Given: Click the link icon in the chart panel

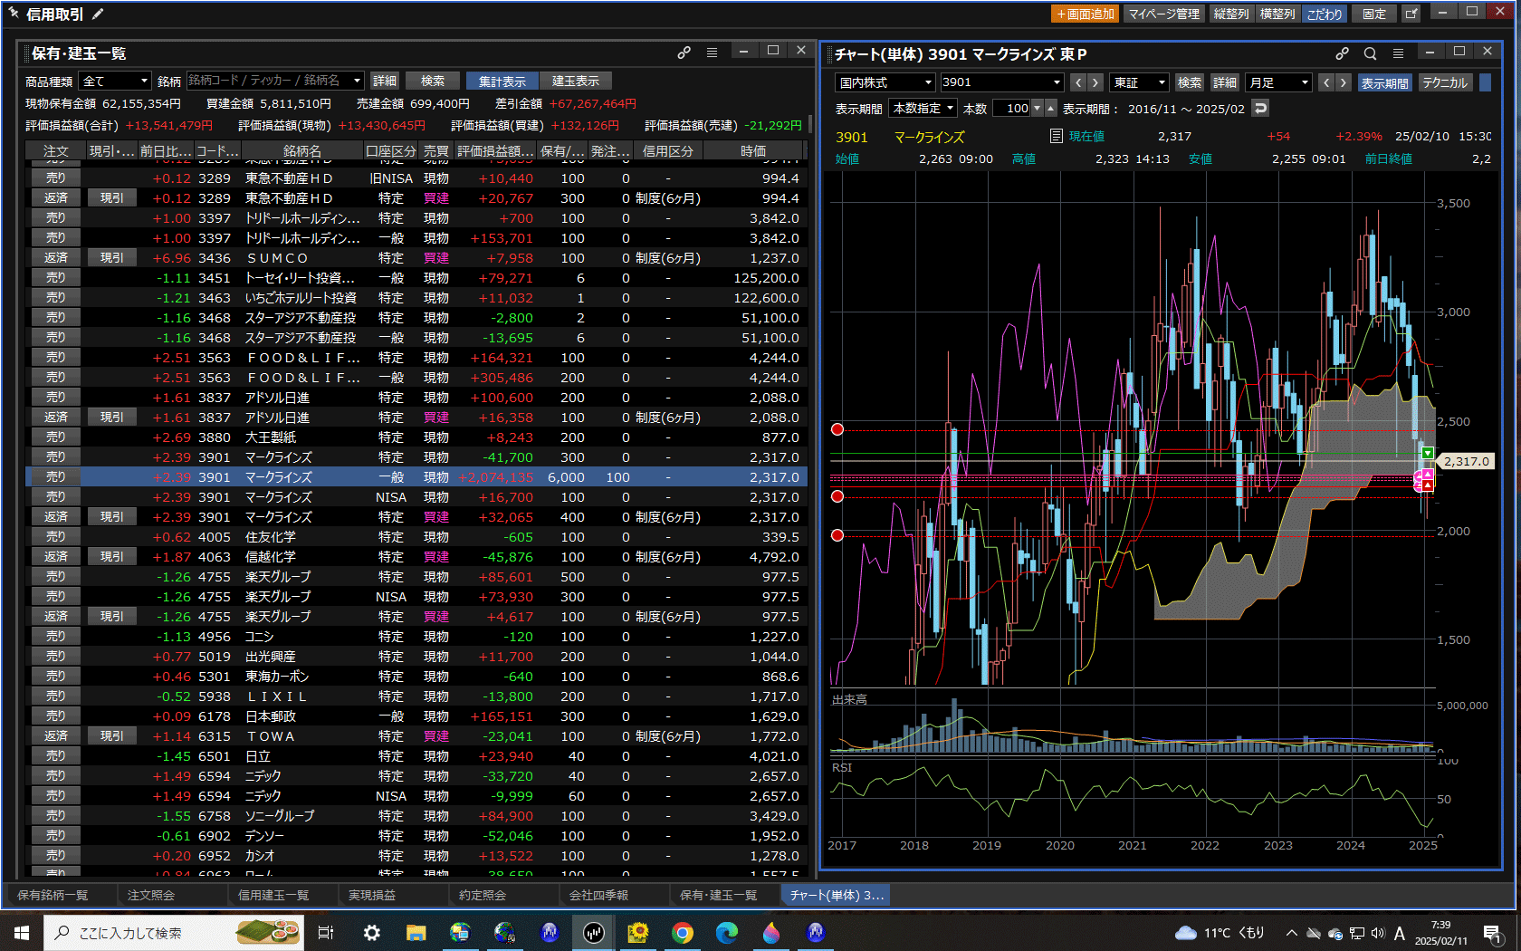Looking at the screenshot, I should point(1343,53).
